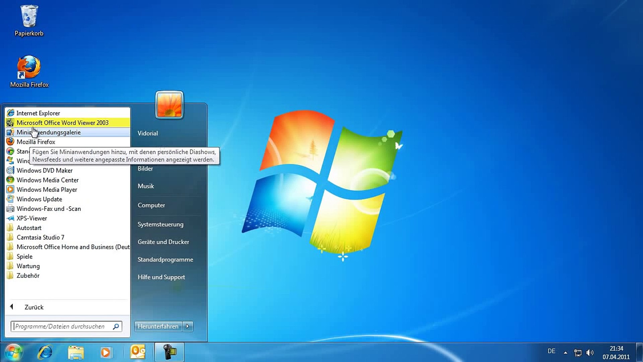
Task: Expand the Zubehör folder
Action: pos(28,276)
